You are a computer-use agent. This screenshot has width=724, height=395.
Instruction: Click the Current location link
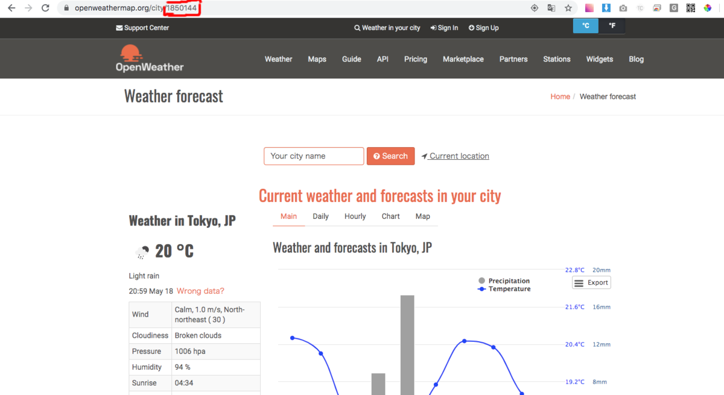tap(456, 156)
